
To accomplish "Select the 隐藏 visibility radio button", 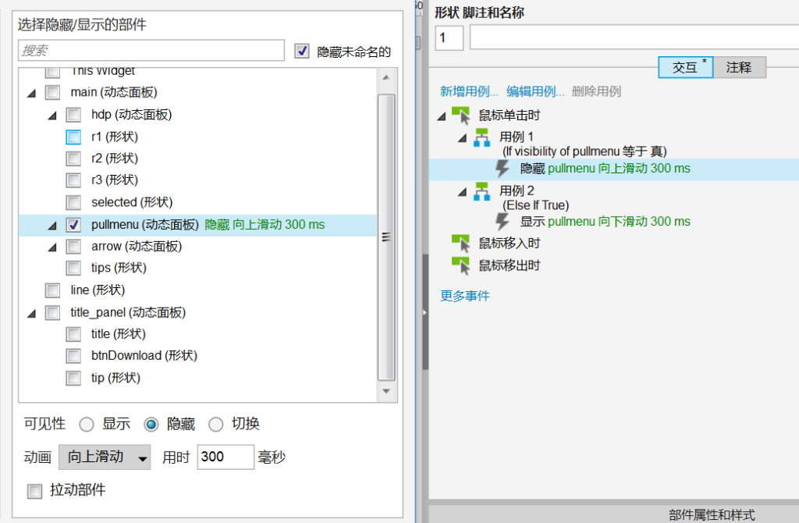I will coord(151,425).
